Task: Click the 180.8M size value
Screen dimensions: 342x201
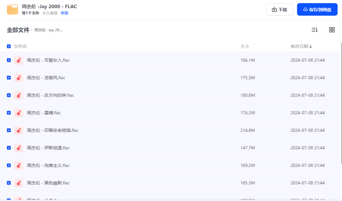Action: click(x=247, y=95)
